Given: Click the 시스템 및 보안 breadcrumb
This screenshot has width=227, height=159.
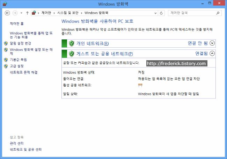Looking at the screenshot, I should tap(68, 13).
